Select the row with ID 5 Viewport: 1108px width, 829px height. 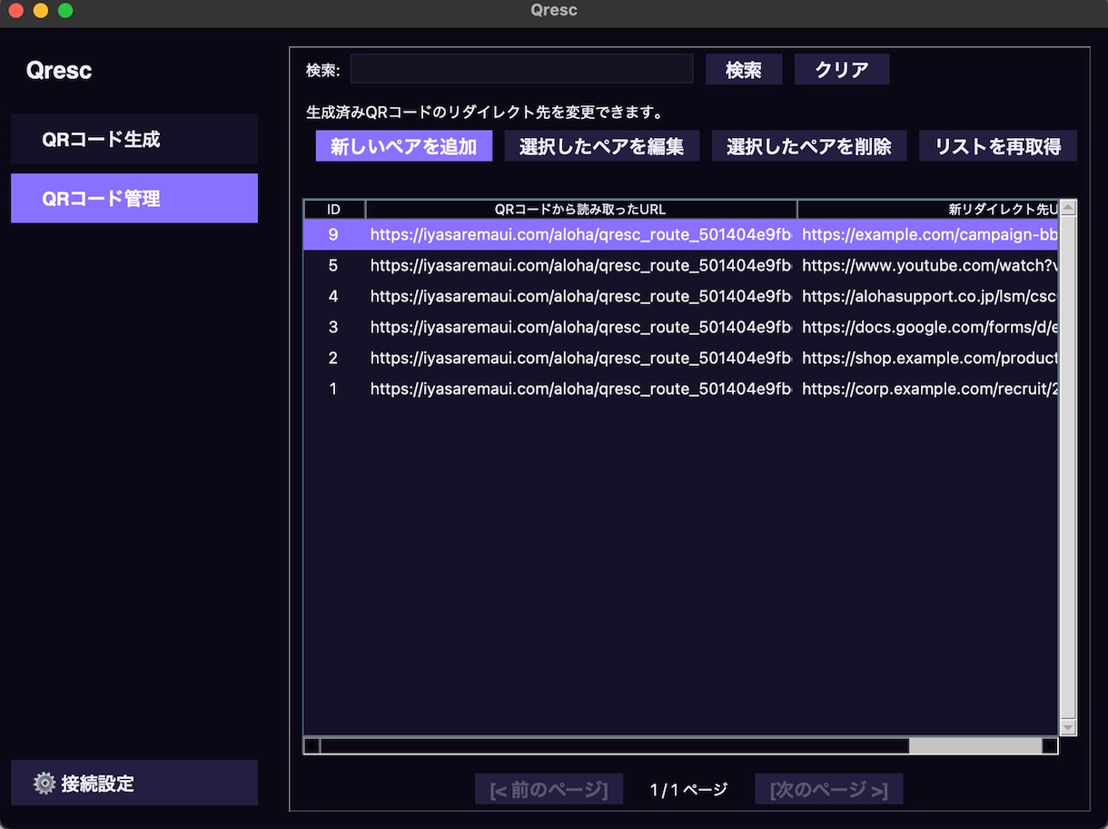pyautogui.click(x=681, y=265)
